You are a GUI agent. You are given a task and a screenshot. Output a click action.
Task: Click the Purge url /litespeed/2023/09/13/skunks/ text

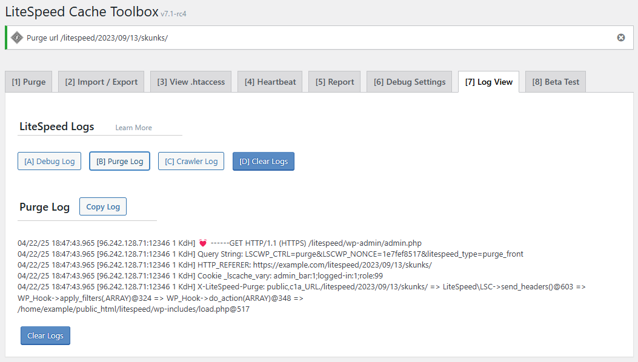[x=97, y=38]
